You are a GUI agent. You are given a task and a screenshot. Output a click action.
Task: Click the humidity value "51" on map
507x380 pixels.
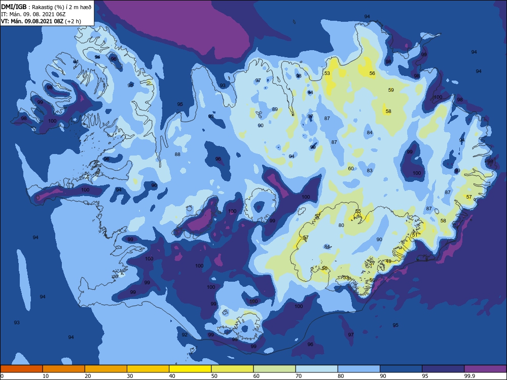point(415,235)
